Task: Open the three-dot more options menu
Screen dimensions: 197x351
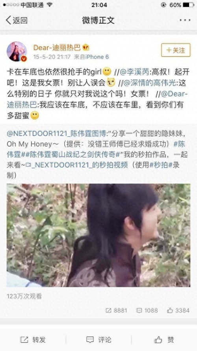Action: click(x=185, y=21)
